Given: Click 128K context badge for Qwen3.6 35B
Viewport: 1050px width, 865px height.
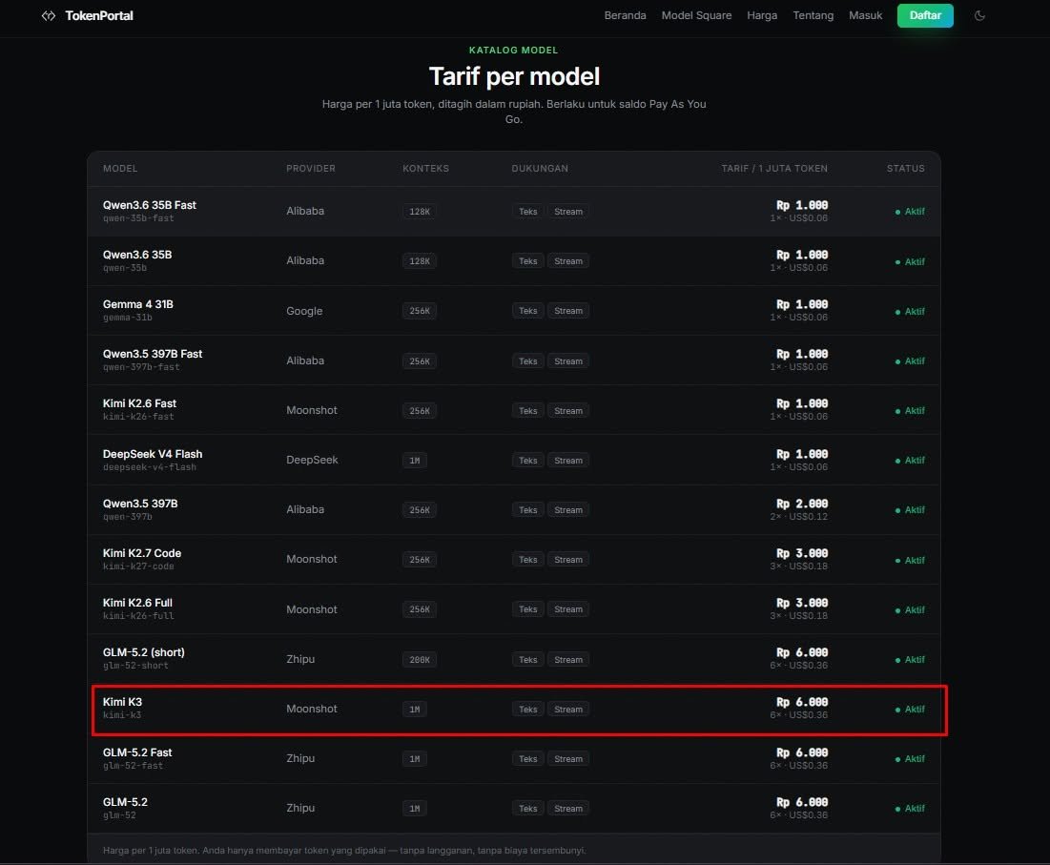Looking at the screenshot, I should pos(420,261).
